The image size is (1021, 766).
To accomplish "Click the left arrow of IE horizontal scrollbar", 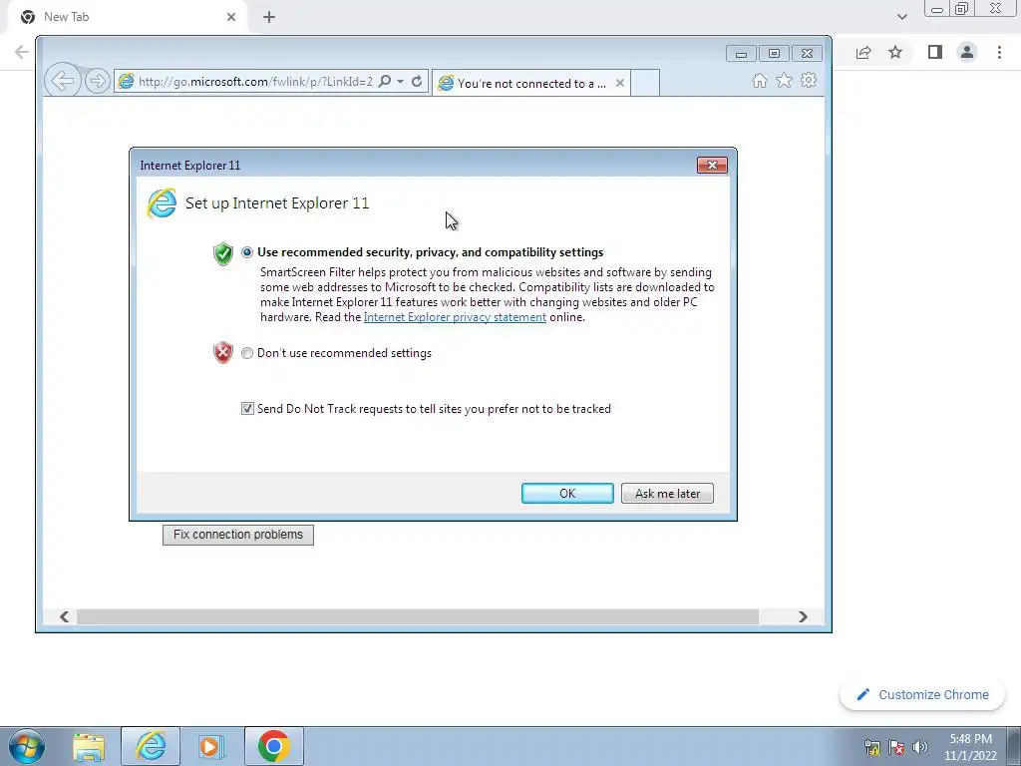I will click(64, 616).
